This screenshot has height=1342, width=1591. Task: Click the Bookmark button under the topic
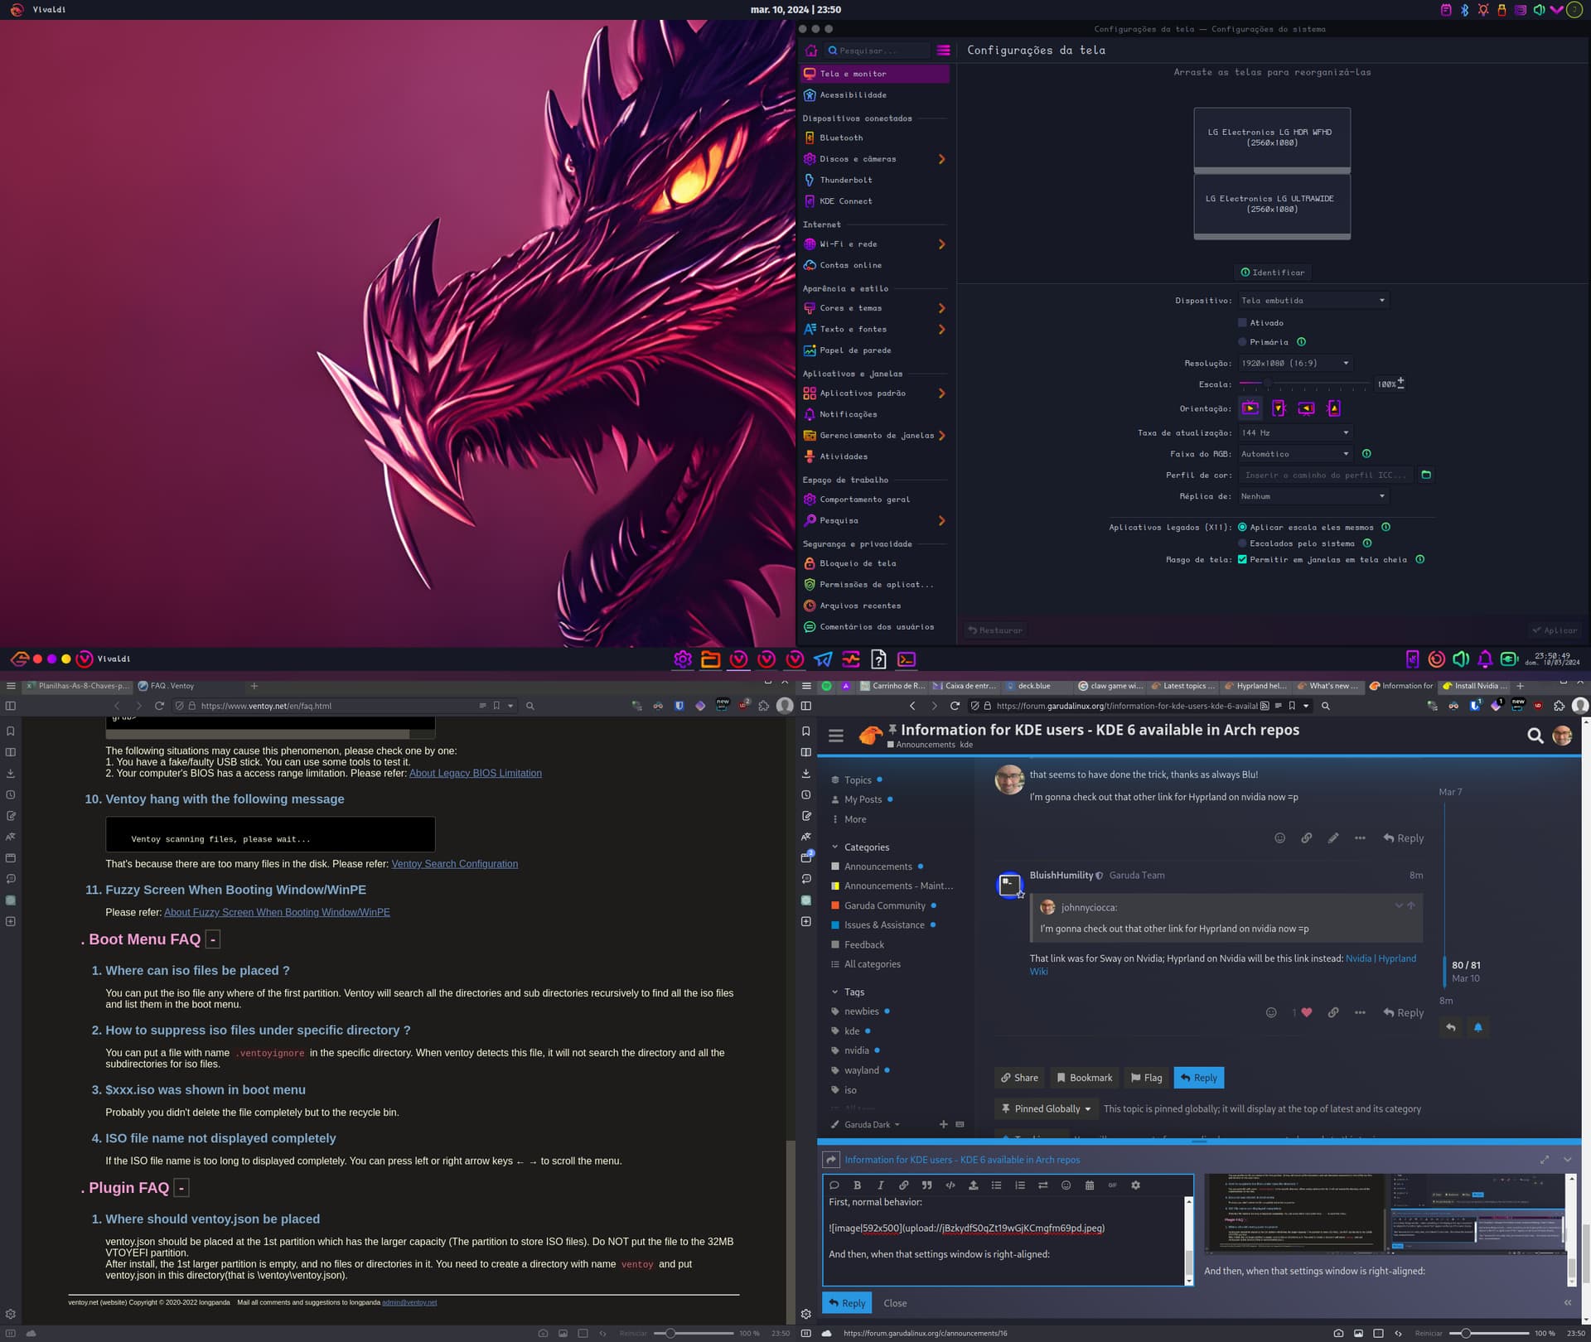tap(1084, 1078)
